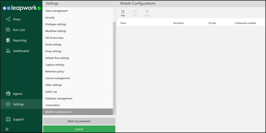Open the Support lifebuoy icon
Screen dimensions: 266x133
[8, 119]
